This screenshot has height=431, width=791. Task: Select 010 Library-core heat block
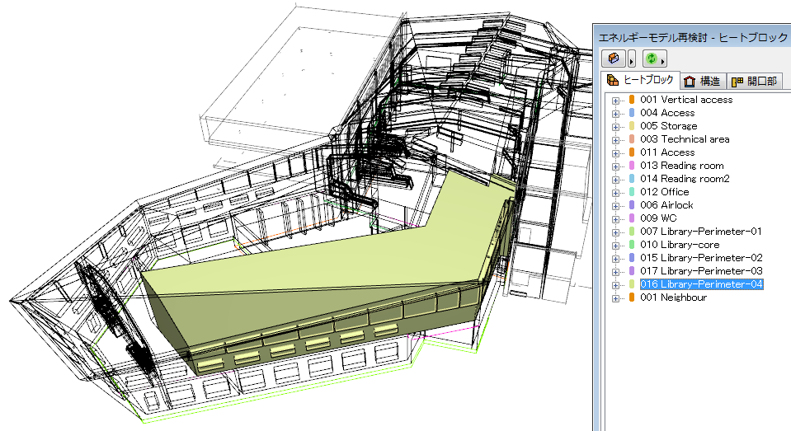click(x=680, y=244)
